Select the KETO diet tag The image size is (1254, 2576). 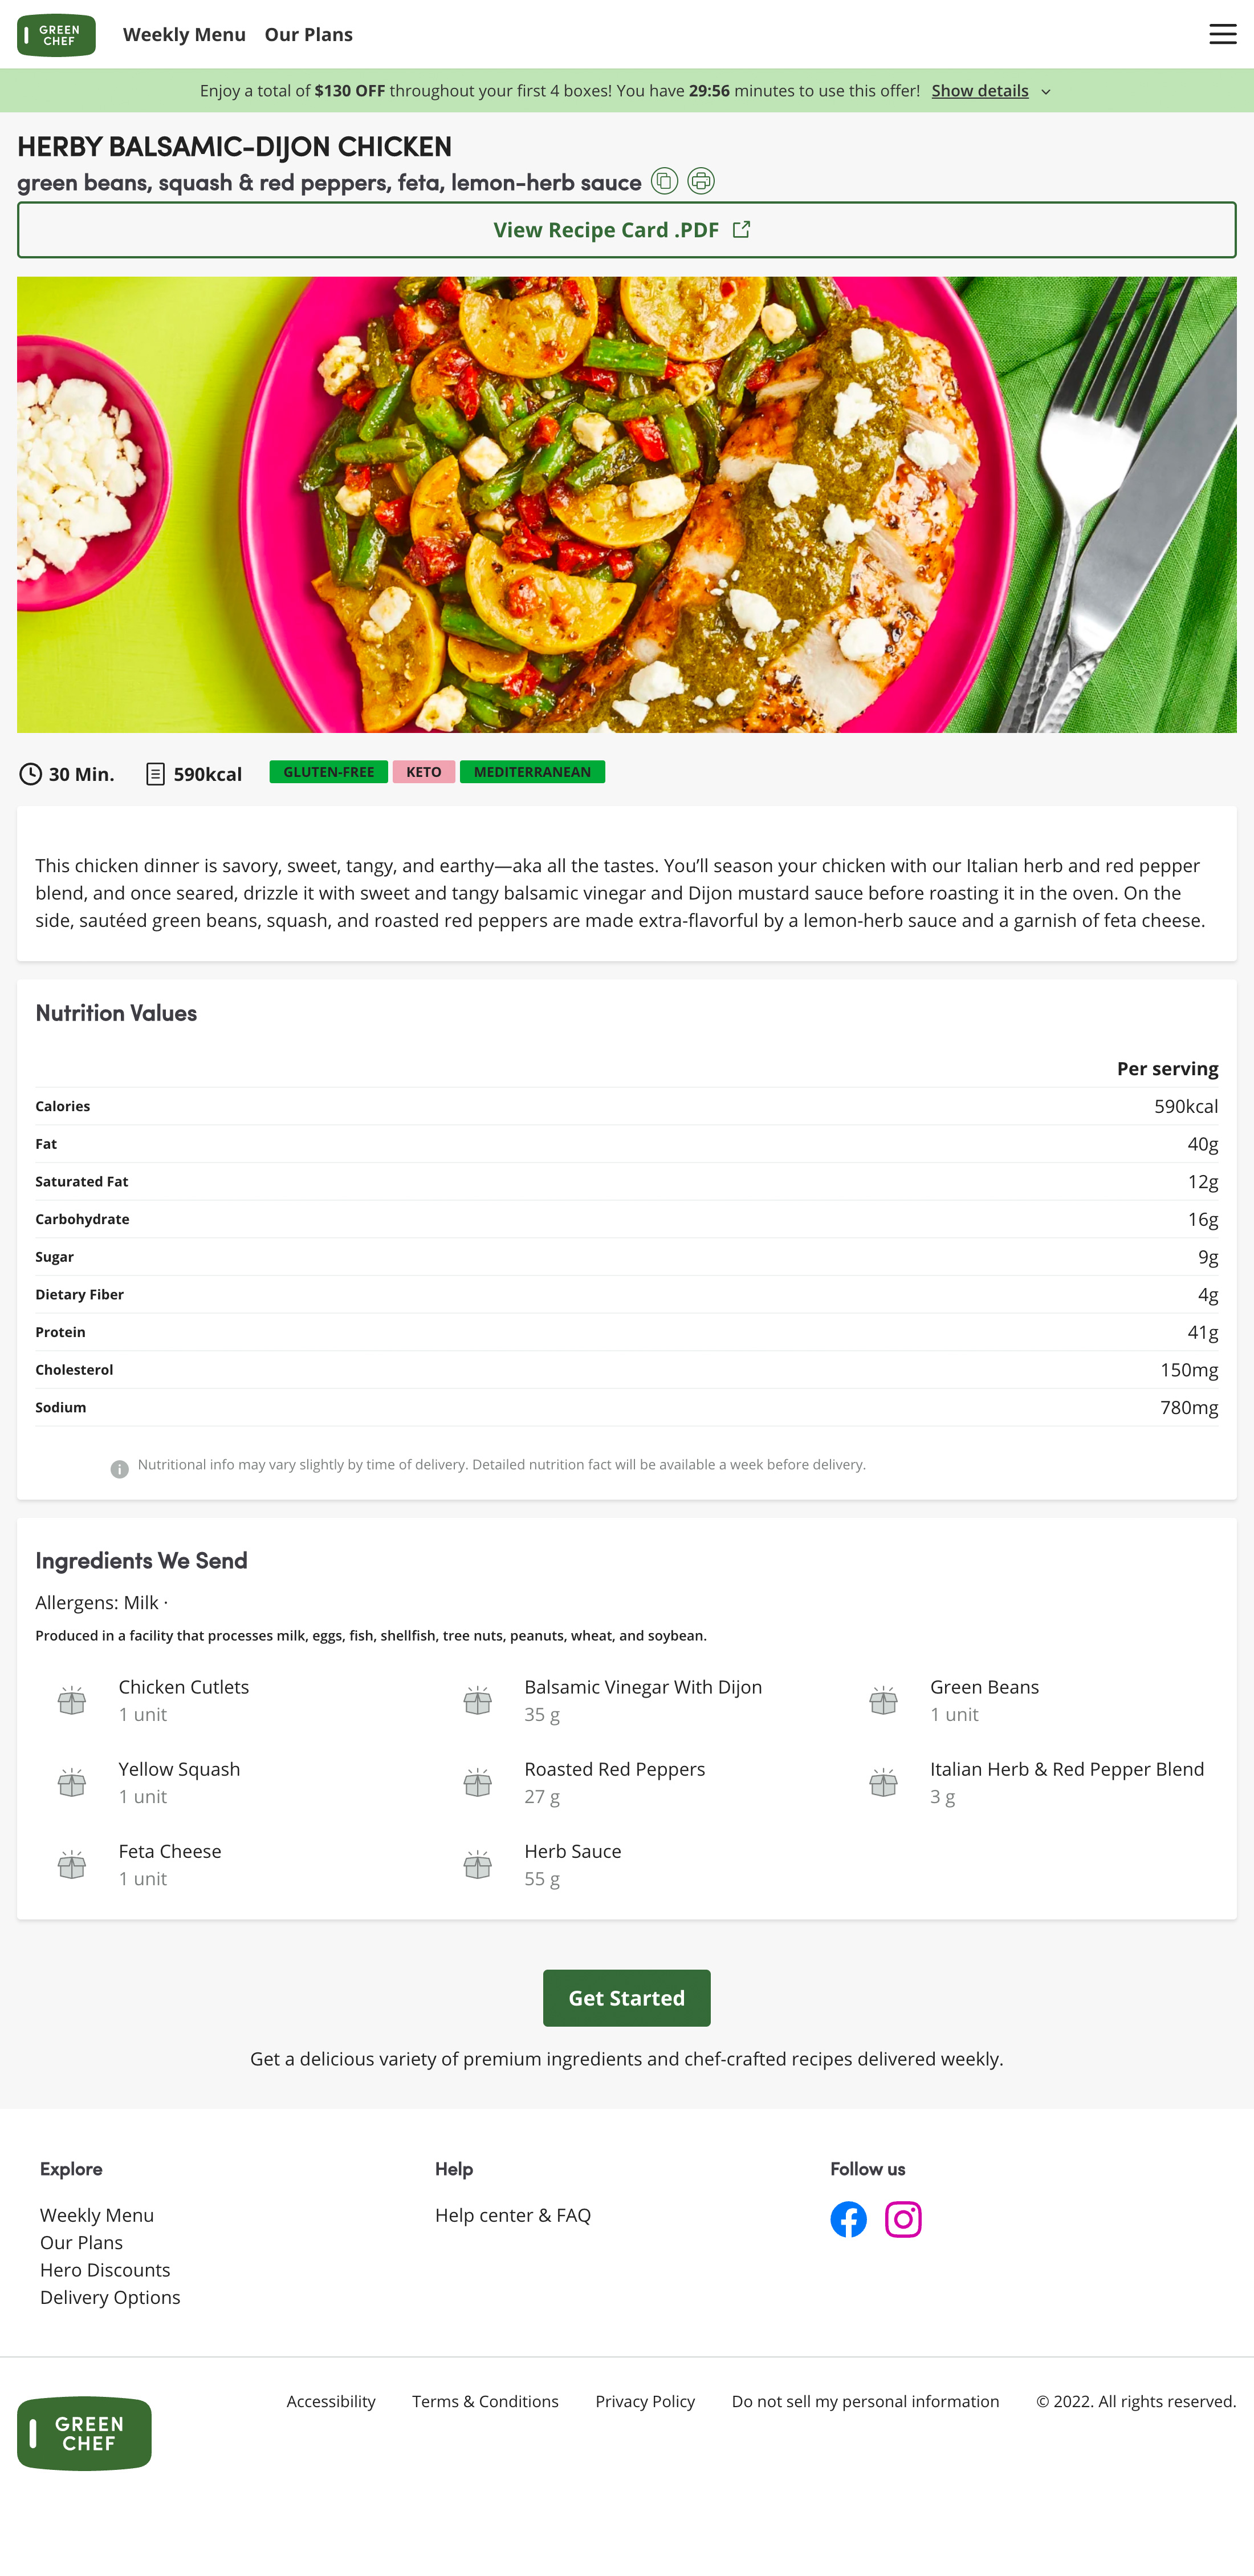[423, 771]
